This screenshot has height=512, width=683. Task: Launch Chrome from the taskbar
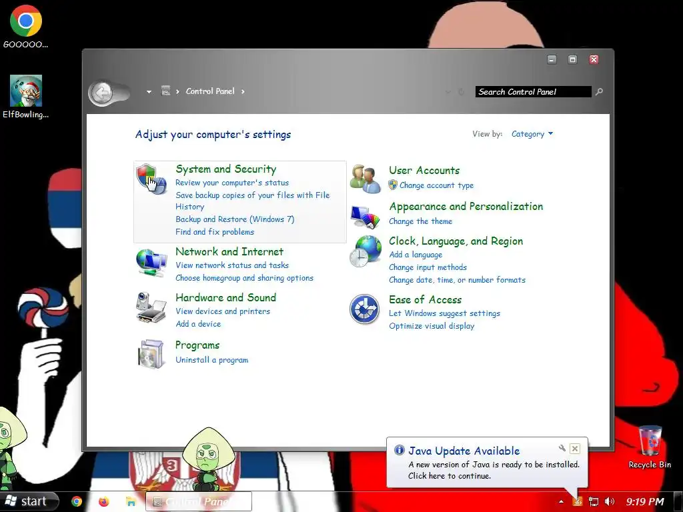tap(77, 501)
